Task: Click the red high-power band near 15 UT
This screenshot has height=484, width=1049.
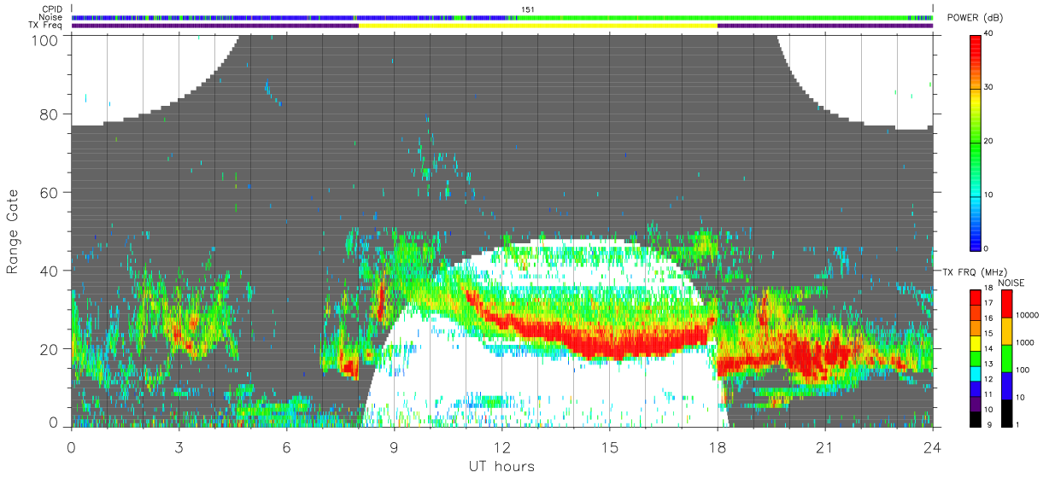Action: [610, 347]
